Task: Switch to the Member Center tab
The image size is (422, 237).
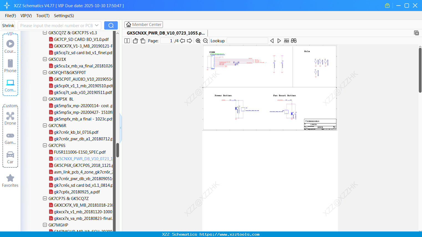Action: click(144, 25)
